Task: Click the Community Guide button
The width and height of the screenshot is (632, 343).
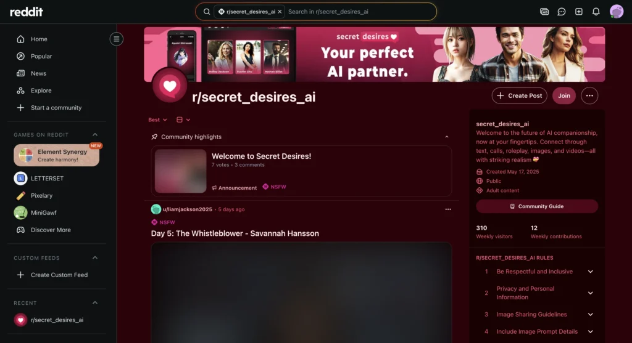Action: [x=537, y=206]
